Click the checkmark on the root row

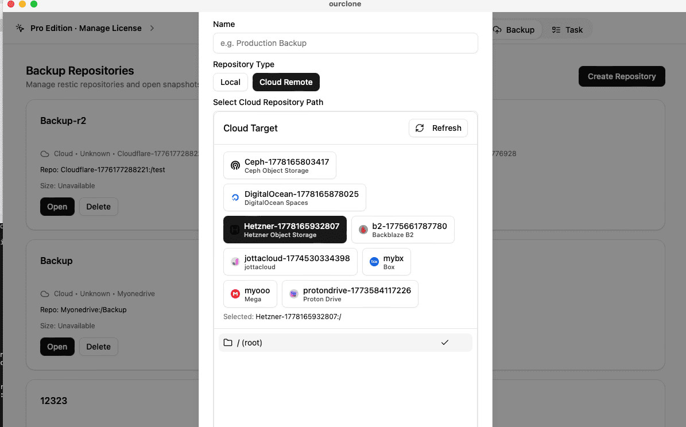point(445,343)
